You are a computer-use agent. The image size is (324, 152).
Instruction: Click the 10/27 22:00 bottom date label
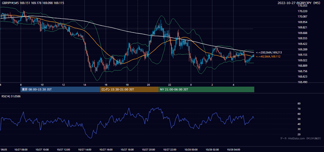click(170, 149)
